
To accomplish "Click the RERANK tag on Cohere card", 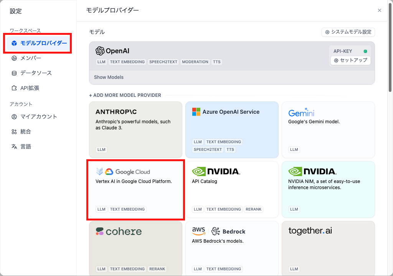I will (157, 269).
